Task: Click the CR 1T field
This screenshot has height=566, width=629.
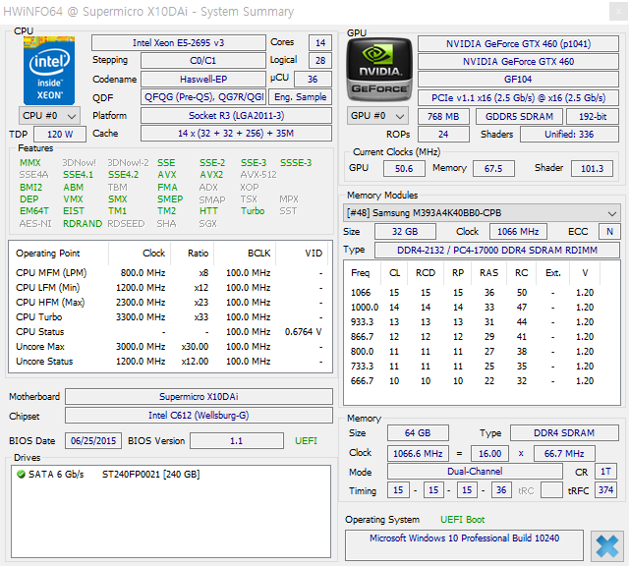Action: 605,472
